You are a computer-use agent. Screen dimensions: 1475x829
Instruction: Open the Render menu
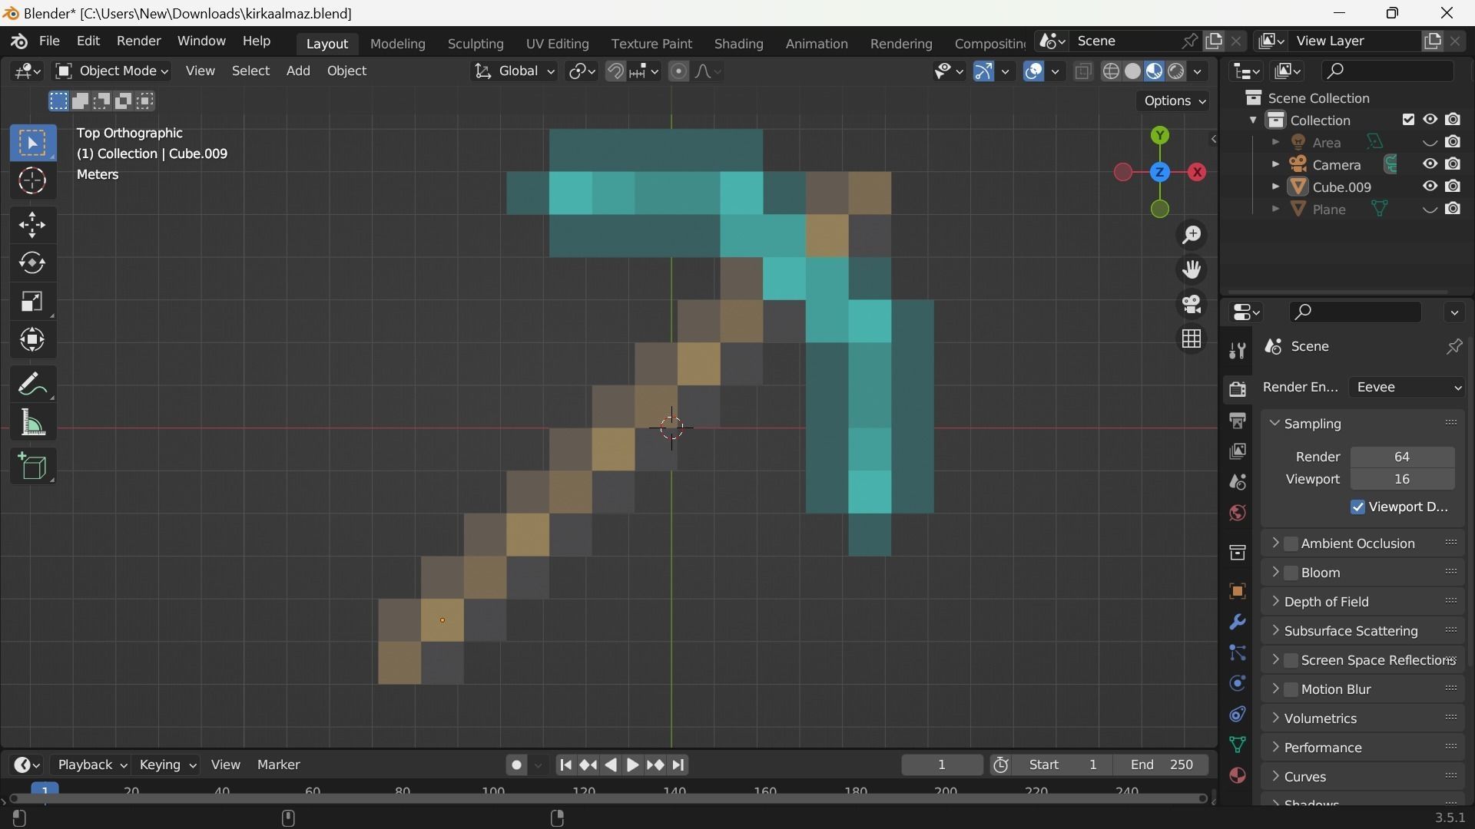(x=138, y=41)
